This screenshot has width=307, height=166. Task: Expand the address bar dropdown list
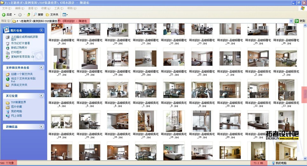pos(291,21)
